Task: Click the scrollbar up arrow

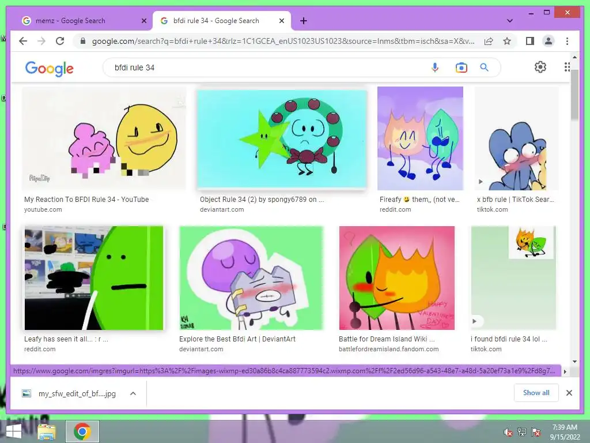Action: coord(574,57)
